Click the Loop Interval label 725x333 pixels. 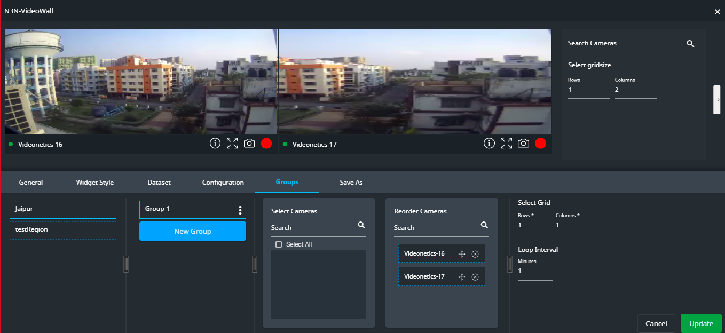point(538,250)
